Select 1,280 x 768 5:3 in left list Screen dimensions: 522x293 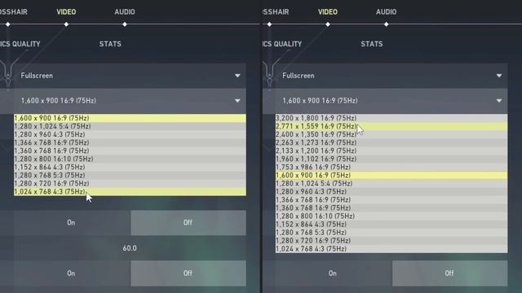[x=130, y=175]
